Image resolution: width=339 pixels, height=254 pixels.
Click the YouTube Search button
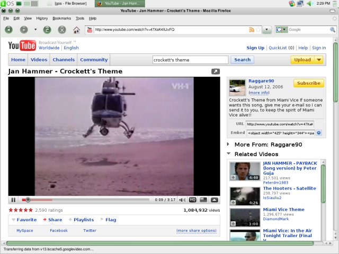pyautogui.click(x=242, y=60)
